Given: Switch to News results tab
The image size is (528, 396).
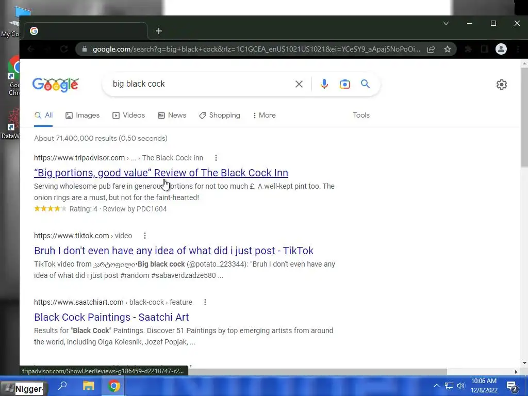Looking at the screenshot, I should pyautogui.click(x=172, y=115).
